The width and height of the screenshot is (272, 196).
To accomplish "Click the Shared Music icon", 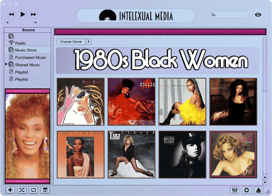I will [11, 65].
